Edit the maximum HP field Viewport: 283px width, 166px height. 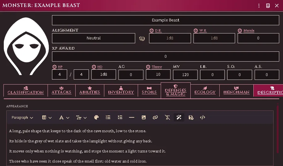(x=81, y=74)
